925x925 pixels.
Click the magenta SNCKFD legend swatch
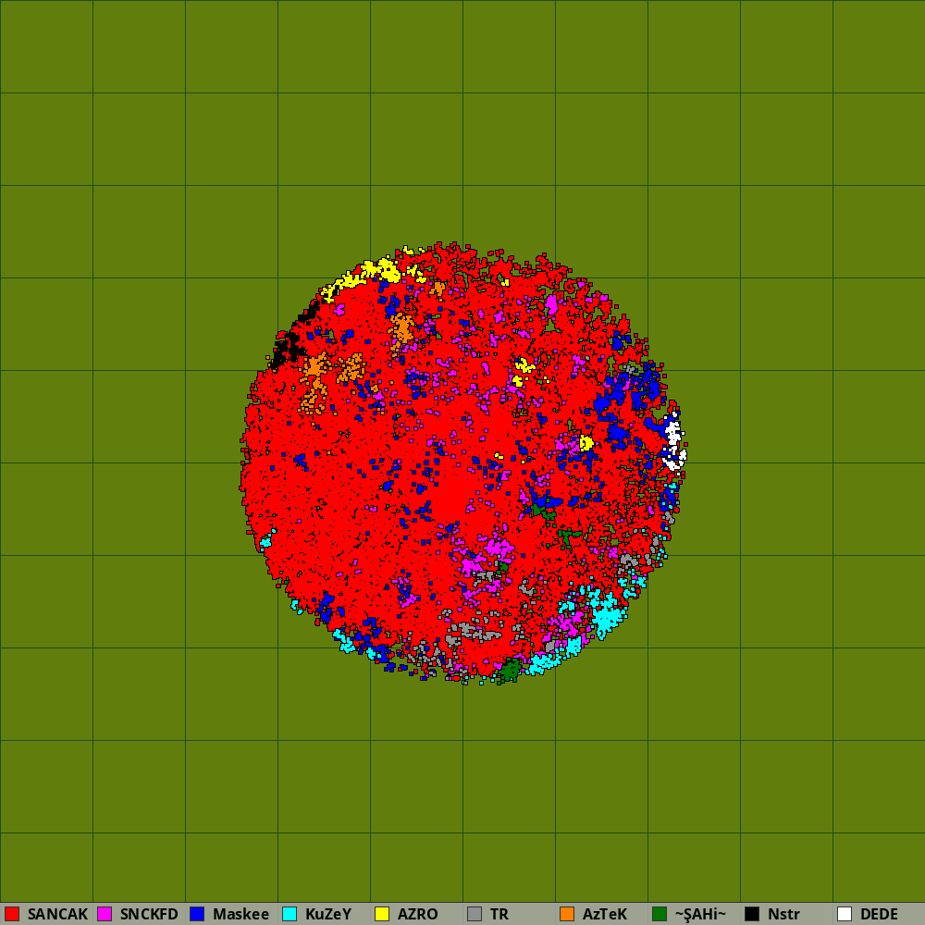(105, 914)
